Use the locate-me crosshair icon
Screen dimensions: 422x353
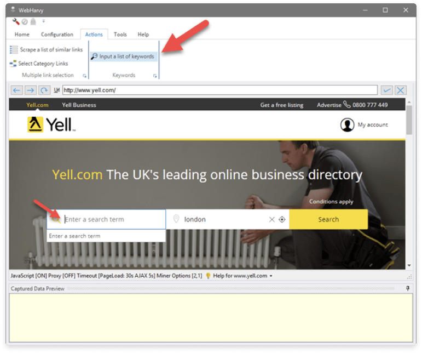tap(282, 219)
